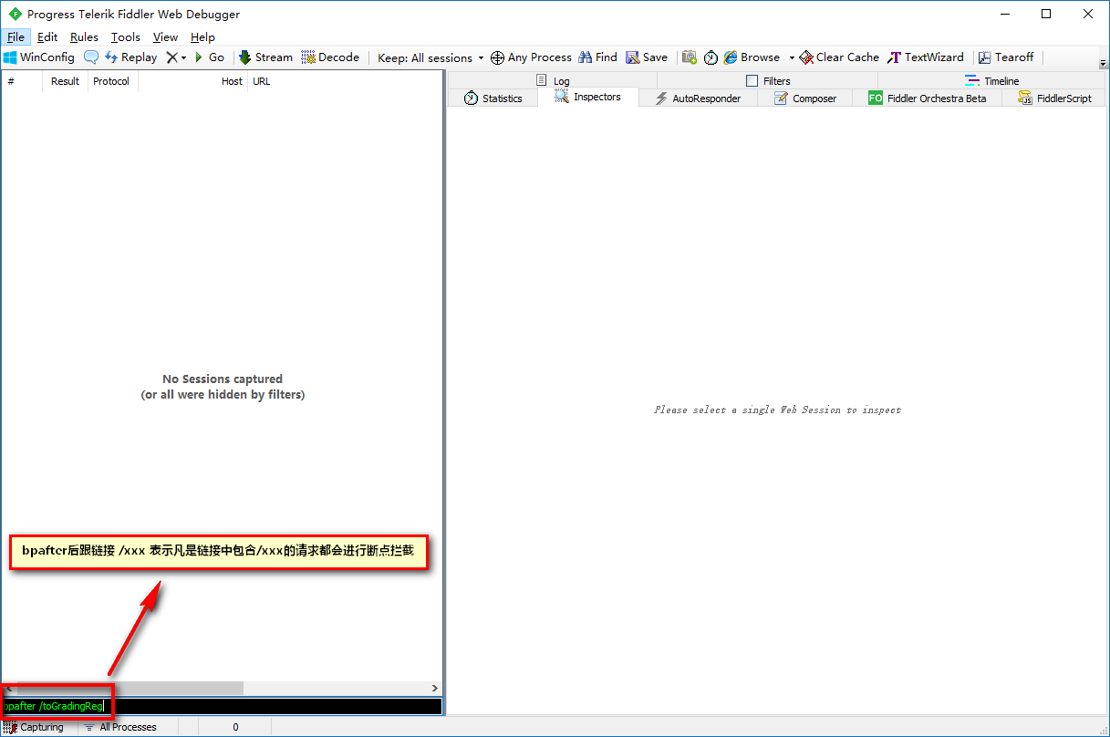
Task: Click Clear Cache in toolbar
Action: pyautogui.click(x=839, y=57)
